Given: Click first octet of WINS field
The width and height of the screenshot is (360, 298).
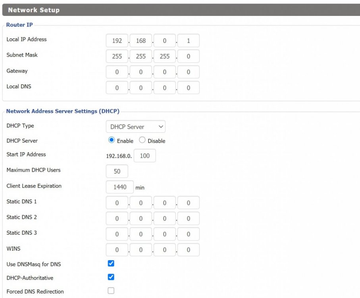Looking at the screenshot, I should click(117, 250).
